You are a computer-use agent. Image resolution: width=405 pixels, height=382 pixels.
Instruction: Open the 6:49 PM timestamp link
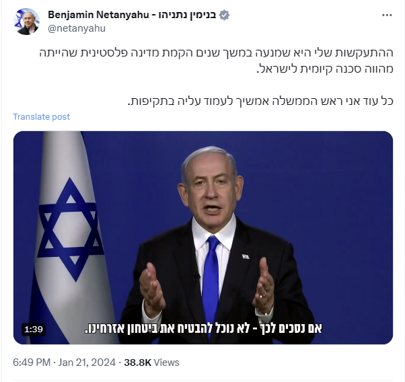(x=32, y=362)
